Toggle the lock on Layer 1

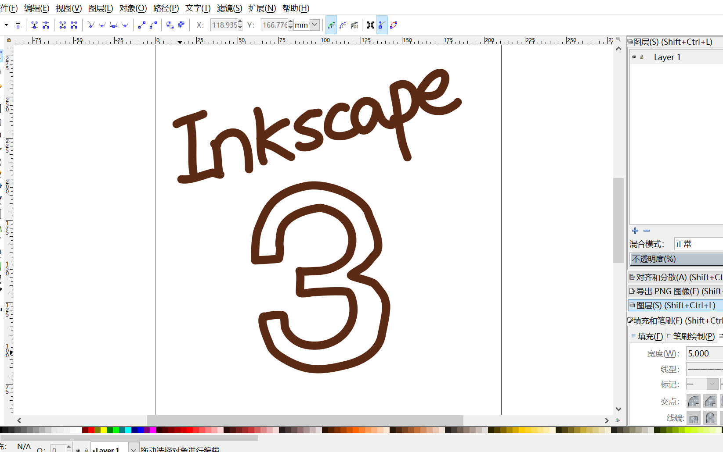tap(642, 57)
